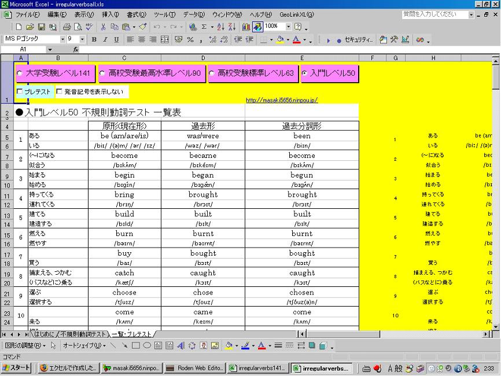Follow the masaki5656.ninpou.jp hyperlink
501x376 pixels.
[x=283, y=99]
